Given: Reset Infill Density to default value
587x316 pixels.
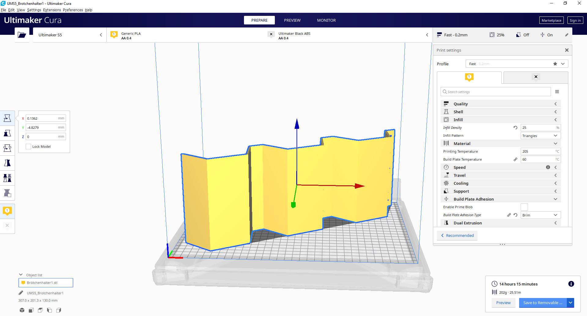Looking at the screenshot, I should pyautogui.click(x=515, y=128).
